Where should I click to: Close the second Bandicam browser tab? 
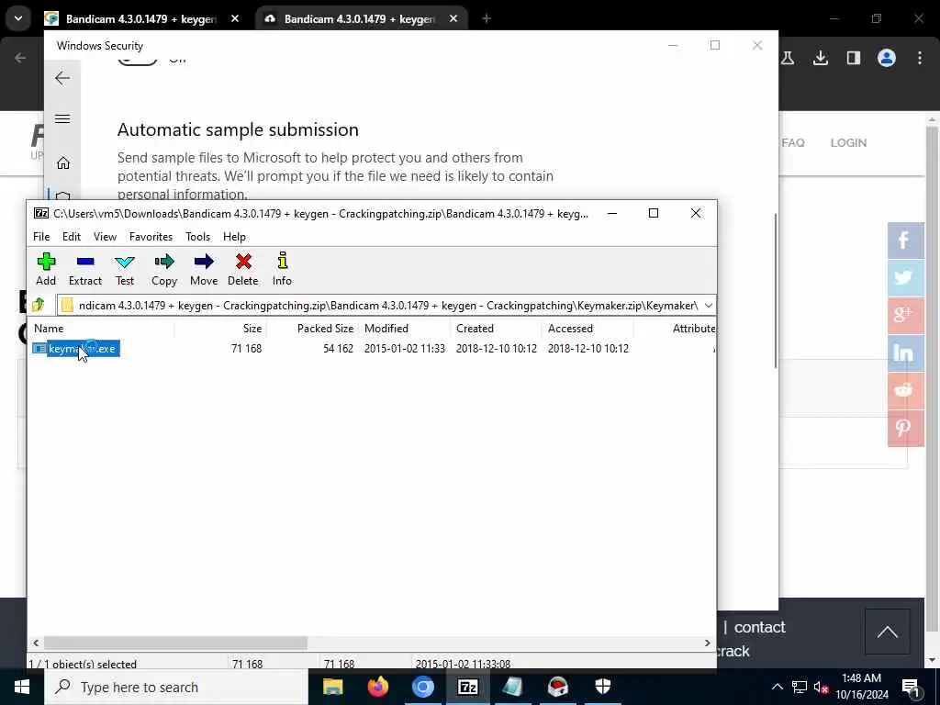453,18
